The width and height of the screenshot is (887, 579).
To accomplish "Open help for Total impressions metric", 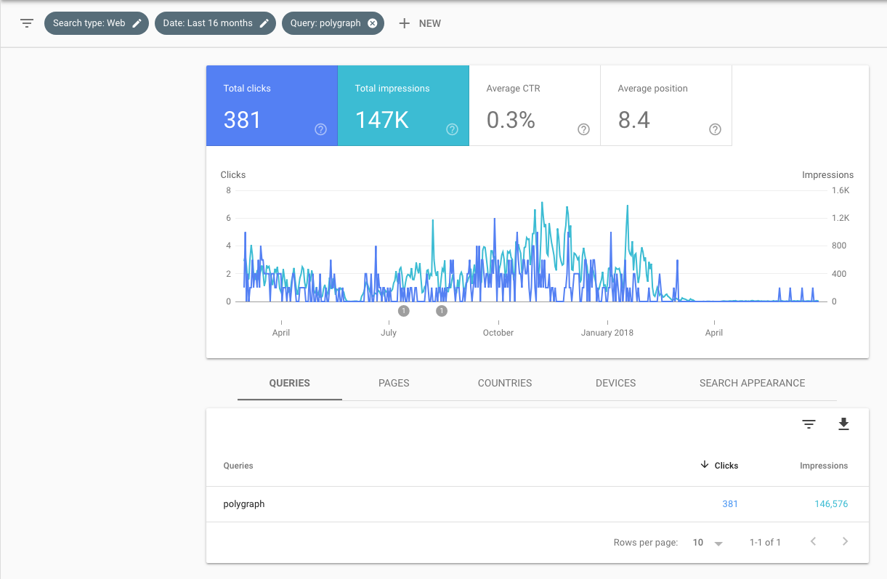I will coord(452,129).
